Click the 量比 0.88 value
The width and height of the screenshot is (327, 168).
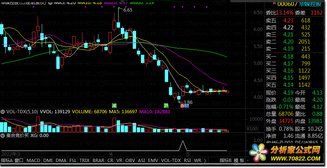pos(317,114)
